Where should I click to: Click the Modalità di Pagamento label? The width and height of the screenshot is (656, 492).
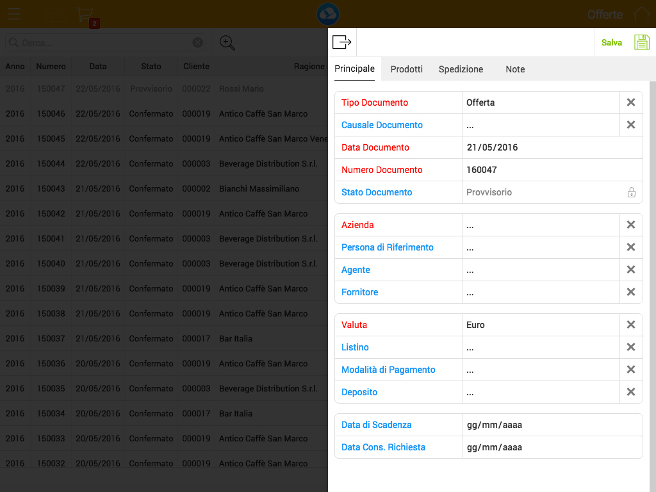pos(388,370)
